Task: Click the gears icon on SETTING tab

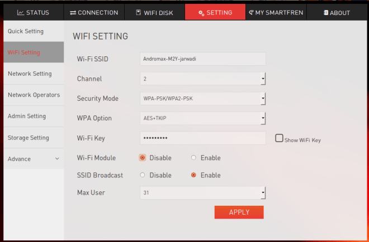Action: (x=201, y=13)
